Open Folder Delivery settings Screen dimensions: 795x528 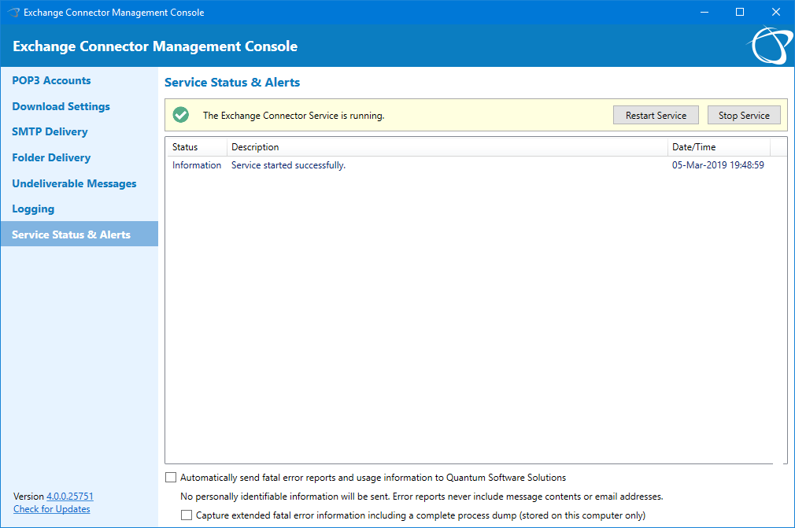(51, 157)
